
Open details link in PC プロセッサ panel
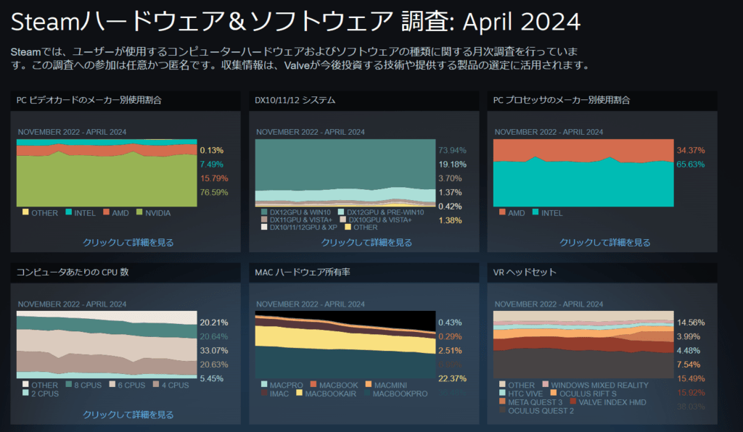[604, 242]
